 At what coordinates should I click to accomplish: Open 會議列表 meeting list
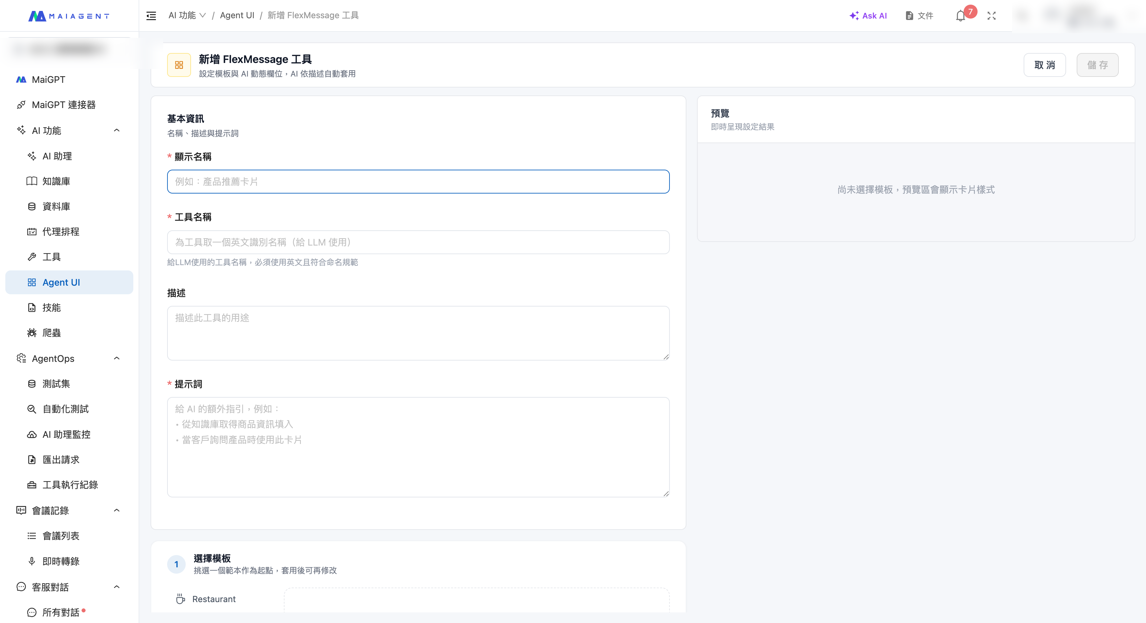coord(69,536)
